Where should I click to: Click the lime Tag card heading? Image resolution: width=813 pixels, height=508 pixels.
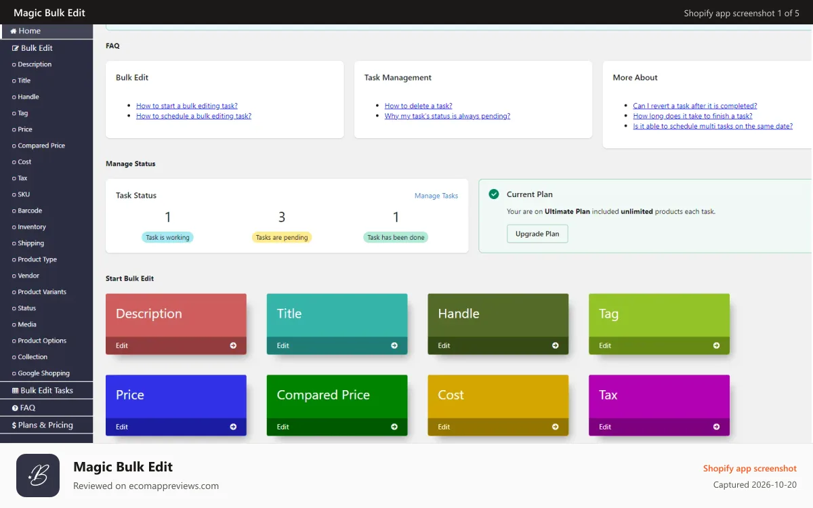(608, 314)
